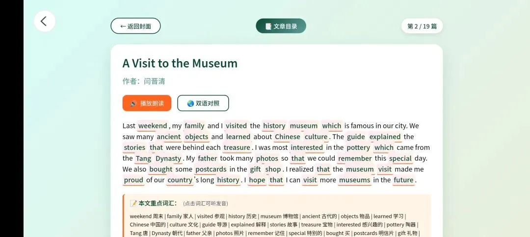
Task: Click the highlighted word "ancient"
Action: [169, 137]
